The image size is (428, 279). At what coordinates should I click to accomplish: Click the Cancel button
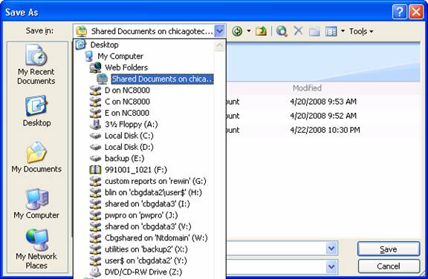(x=389, y=266)
